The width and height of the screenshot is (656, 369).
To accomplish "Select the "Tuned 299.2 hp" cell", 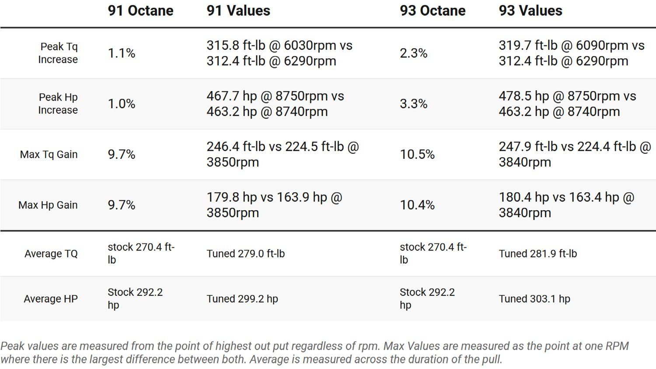I will point(242,299).
